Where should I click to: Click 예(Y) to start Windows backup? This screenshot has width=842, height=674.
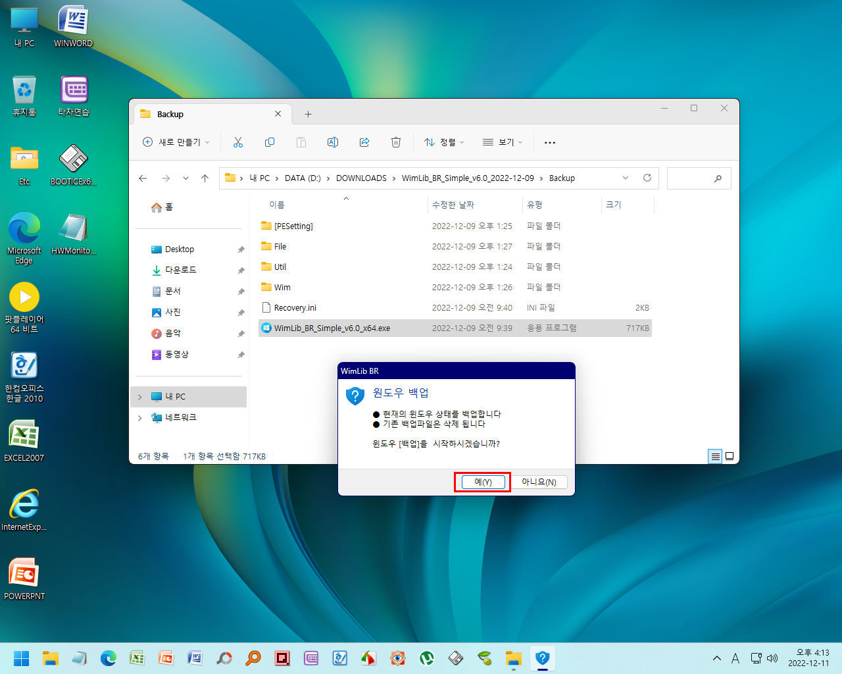coord(483,482)
